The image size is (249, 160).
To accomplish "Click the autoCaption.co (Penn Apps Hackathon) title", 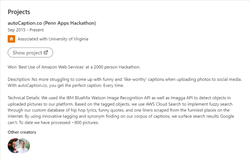I will coord(52,23).
